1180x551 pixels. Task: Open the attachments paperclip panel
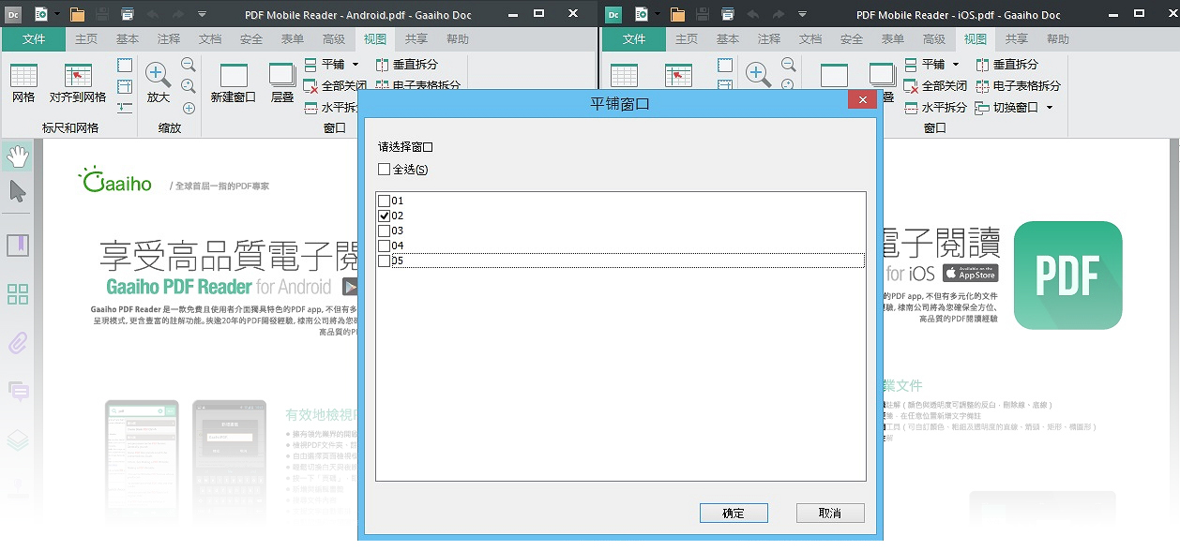[x=18, y=343]
